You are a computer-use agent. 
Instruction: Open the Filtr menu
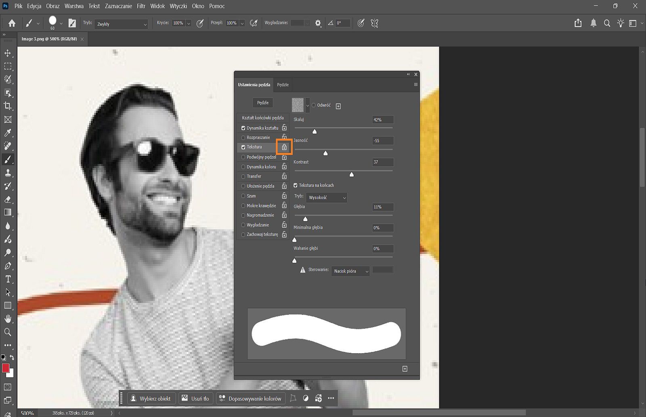(141, 6)
